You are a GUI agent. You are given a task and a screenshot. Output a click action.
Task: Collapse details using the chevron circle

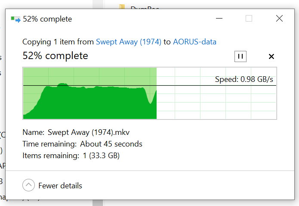click(x=28, y=185)
